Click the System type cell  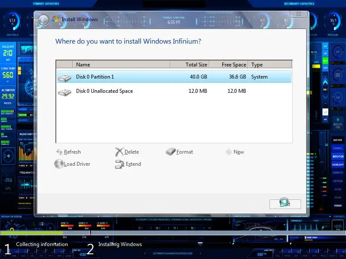click(x=259, y=77)
